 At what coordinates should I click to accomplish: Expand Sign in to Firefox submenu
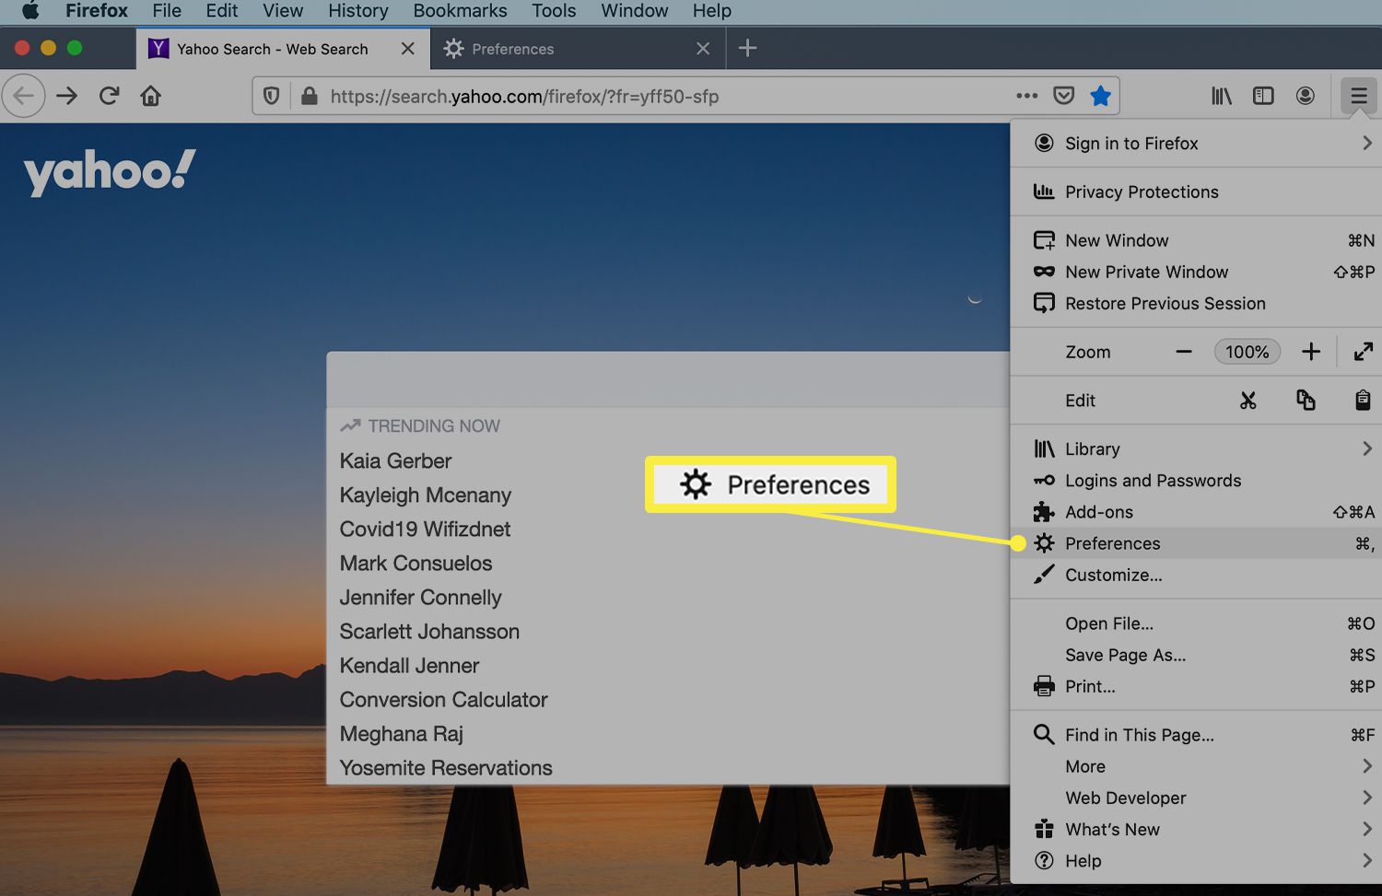(x=1196, y=144)
